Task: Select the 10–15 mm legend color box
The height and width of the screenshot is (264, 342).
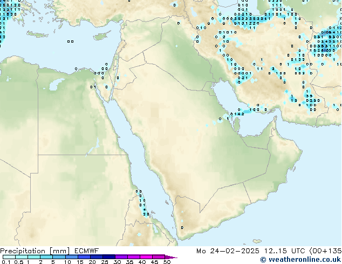Action: coord(72,257)
